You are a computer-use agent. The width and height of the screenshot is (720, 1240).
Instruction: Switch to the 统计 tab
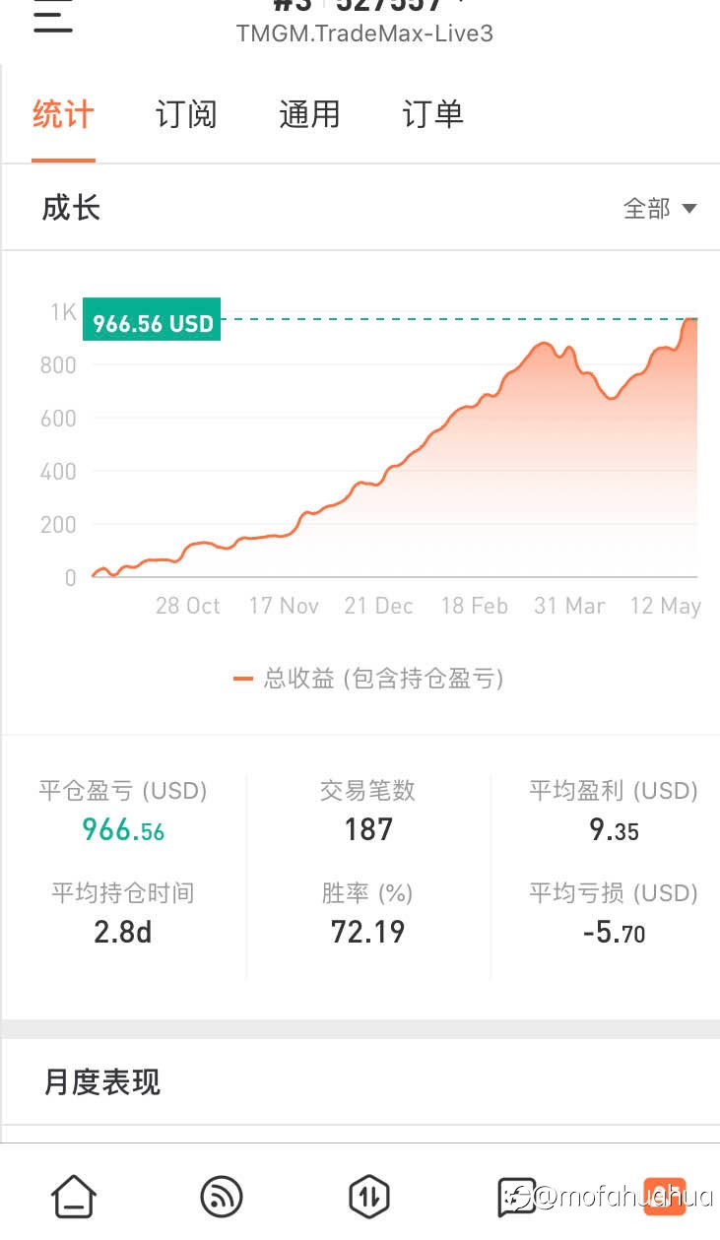[x=63, y=114]
